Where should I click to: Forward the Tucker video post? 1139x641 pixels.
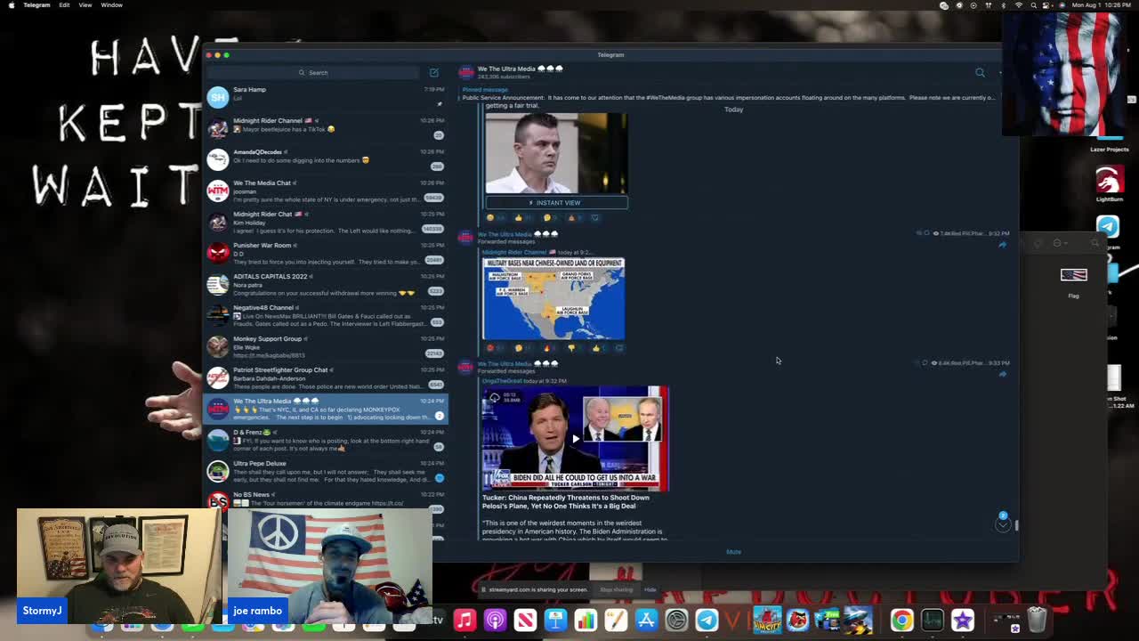(x=1002, y=374)
